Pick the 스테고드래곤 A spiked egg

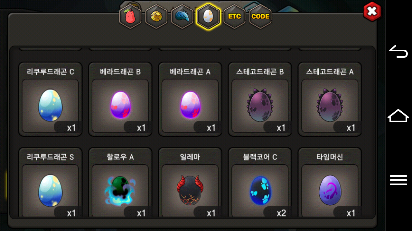330,99
